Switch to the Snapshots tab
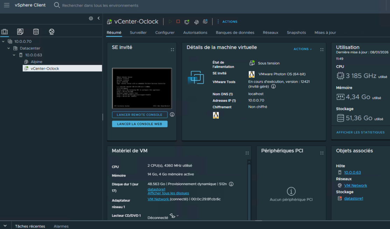This screenshot has height=229, width=390. [296, 33]
